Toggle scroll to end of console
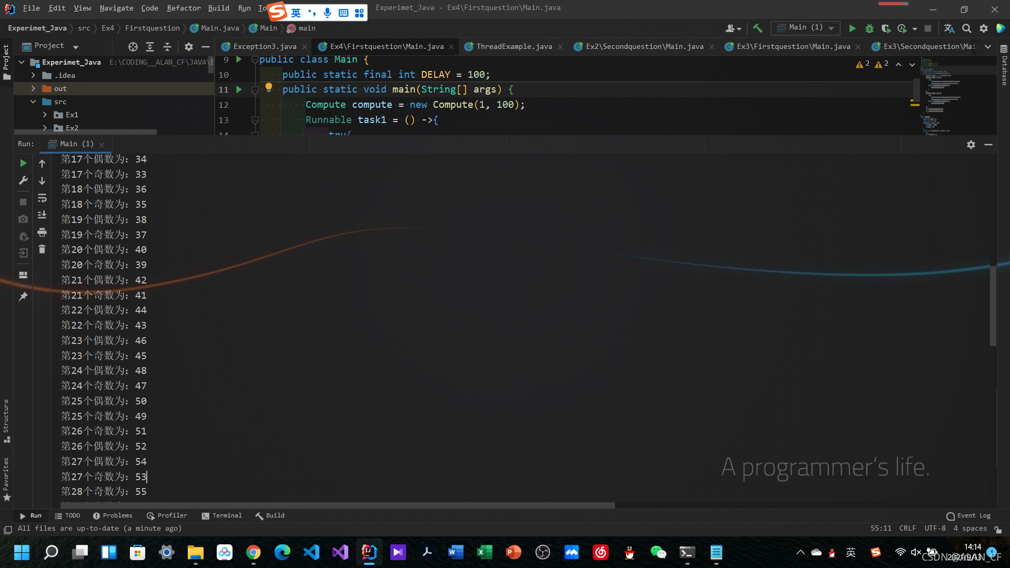This screenshot has width=1010, height=568. pos(42,215)
